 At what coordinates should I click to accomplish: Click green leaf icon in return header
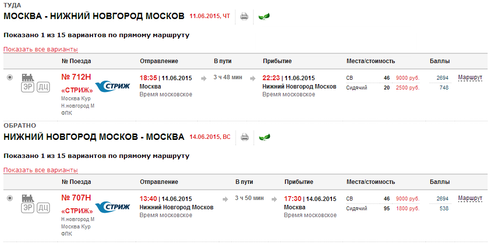264,137
